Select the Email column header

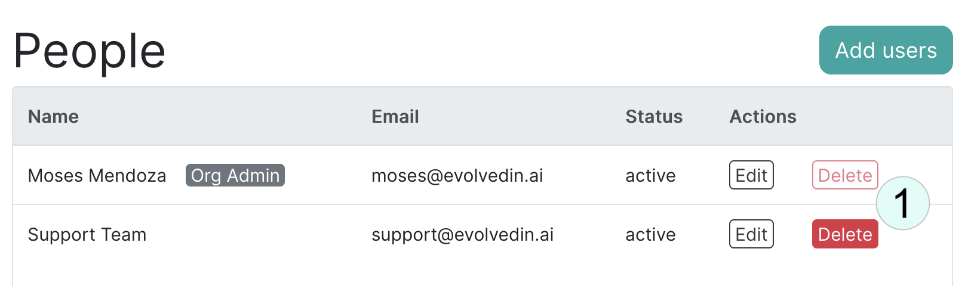coord(395,116)
